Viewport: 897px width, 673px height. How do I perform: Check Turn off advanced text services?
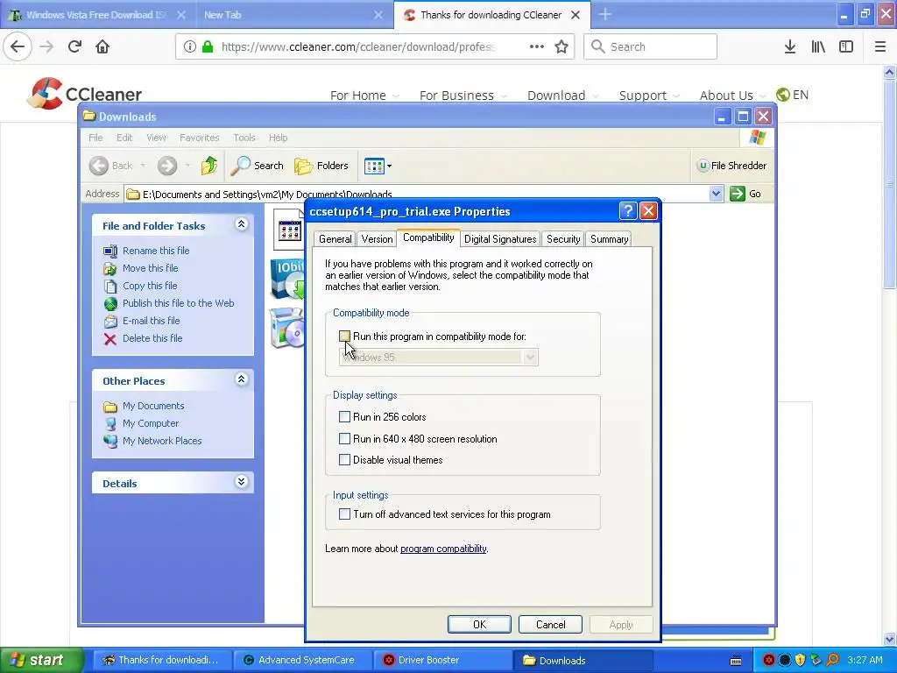(x=344, y=514)
